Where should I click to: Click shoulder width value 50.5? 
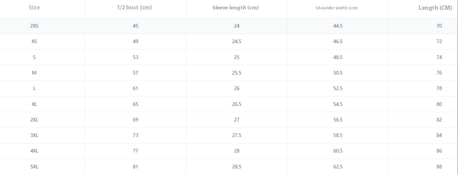pos(337,72)
